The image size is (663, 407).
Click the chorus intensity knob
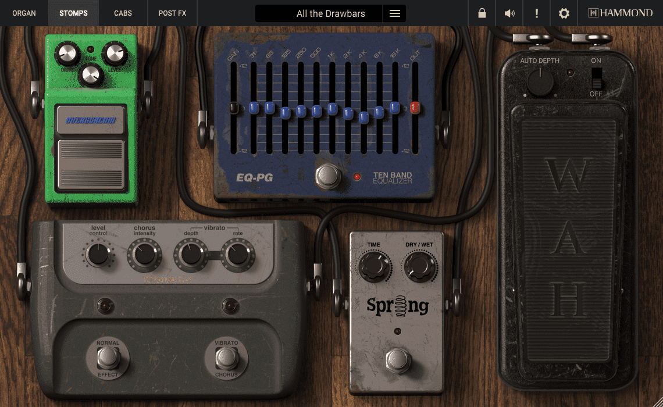click(x=145, y=255)
